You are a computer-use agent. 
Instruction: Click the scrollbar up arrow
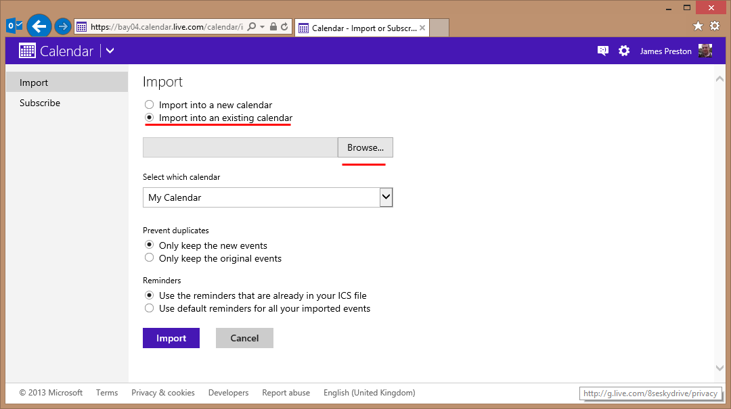click(x=719, y=78)
